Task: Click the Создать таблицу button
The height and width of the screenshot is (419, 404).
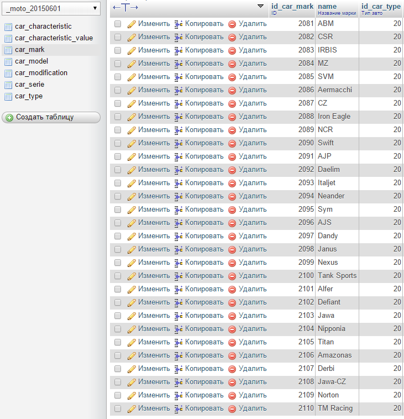Action: click(x=51, y=118)
